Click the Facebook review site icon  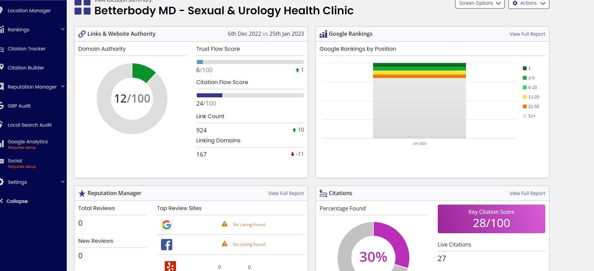pyautogui.click(x=166, y=244)
